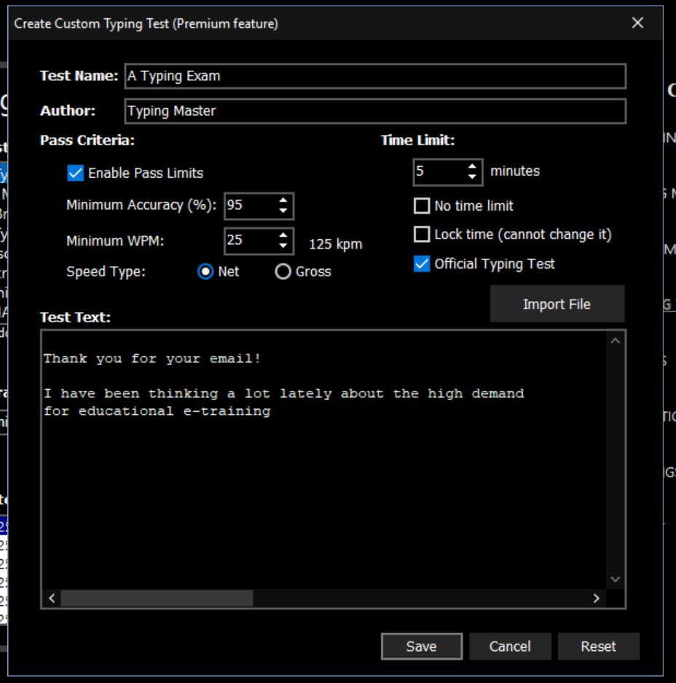
Task: Decrease Minimum Accuracy with down arrow
Action: click(283, 211)
